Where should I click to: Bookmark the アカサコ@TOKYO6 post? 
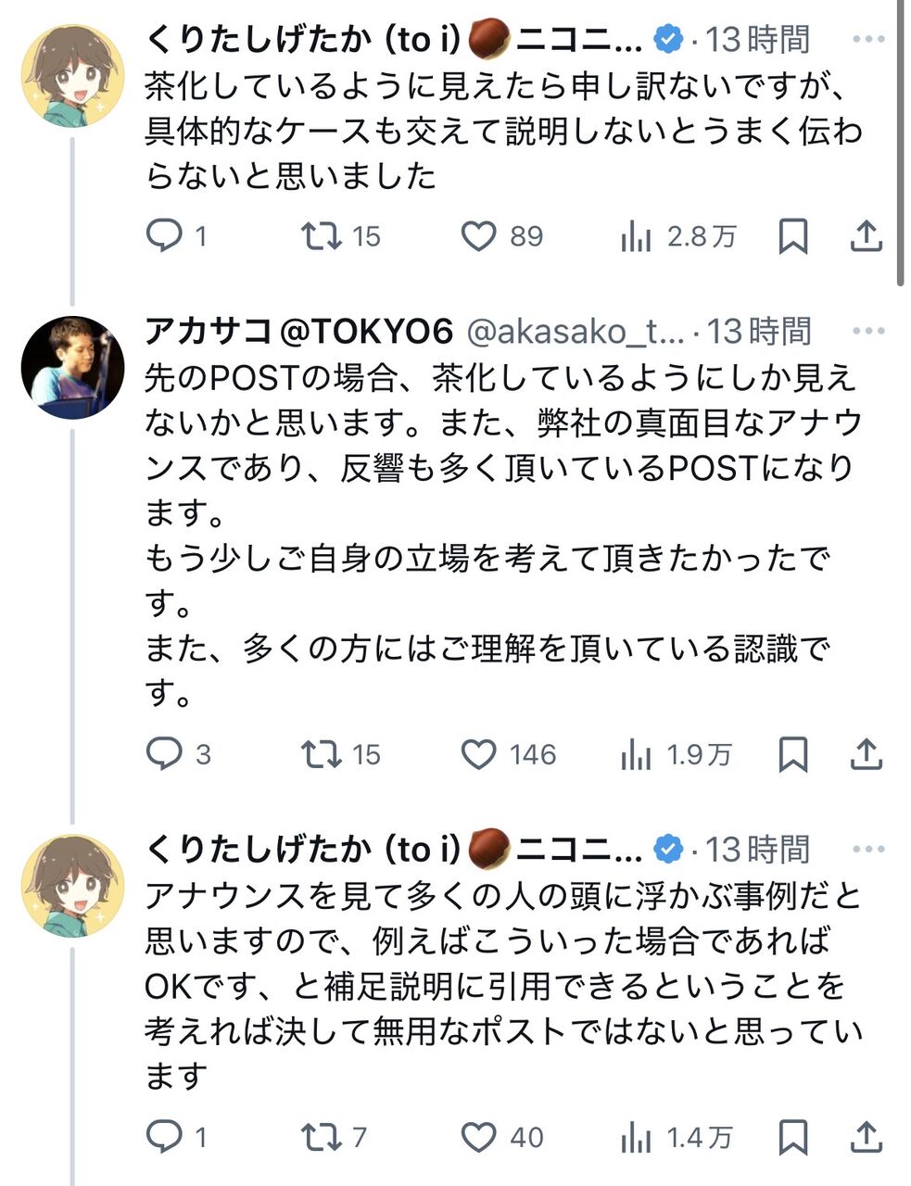[x=792, y=755]
